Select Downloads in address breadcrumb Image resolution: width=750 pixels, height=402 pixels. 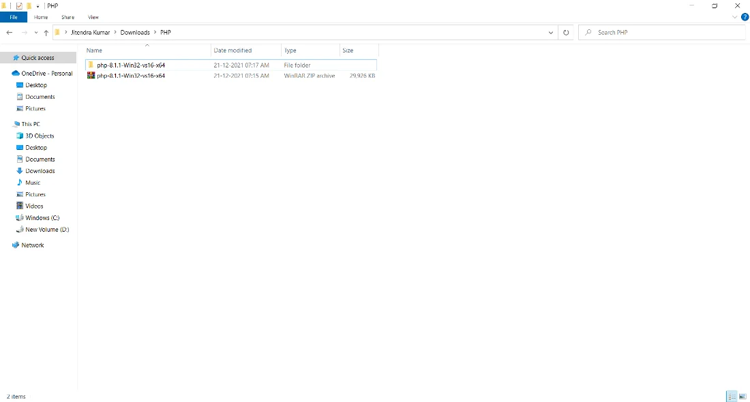[135, 33]
